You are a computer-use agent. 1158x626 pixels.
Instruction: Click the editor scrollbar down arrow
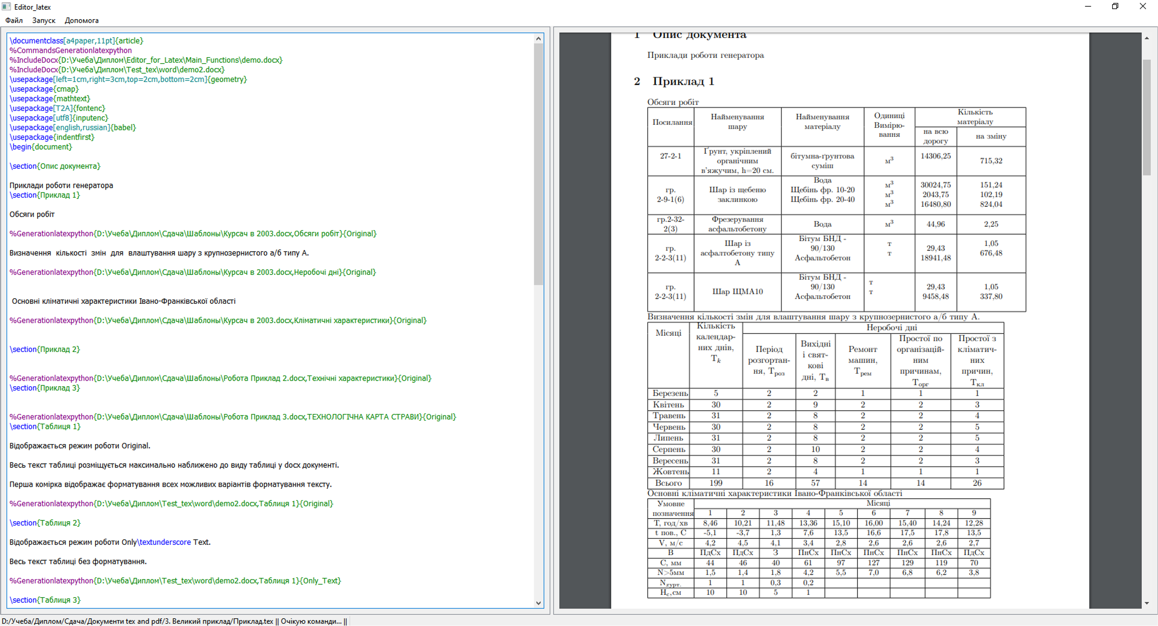[x=538, y=603]
